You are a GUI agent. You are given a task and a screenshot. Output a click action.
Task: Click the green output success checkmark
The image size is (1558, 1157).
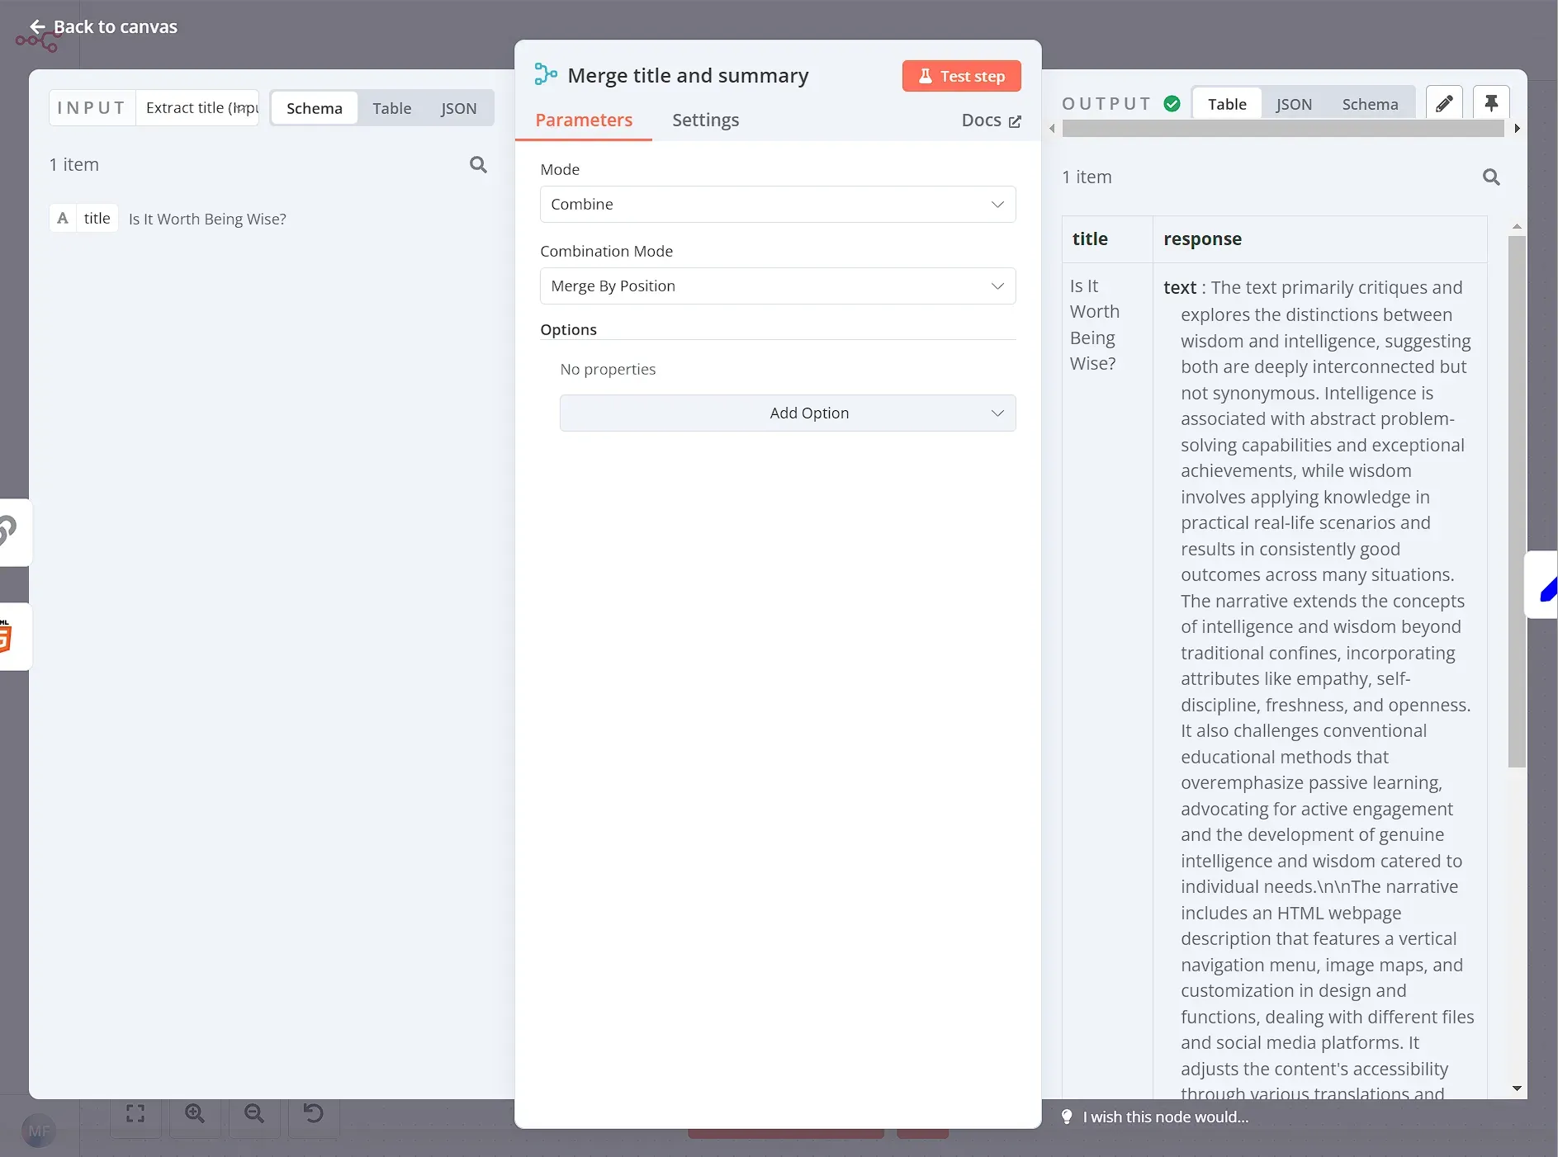[x=1172, y=103]
